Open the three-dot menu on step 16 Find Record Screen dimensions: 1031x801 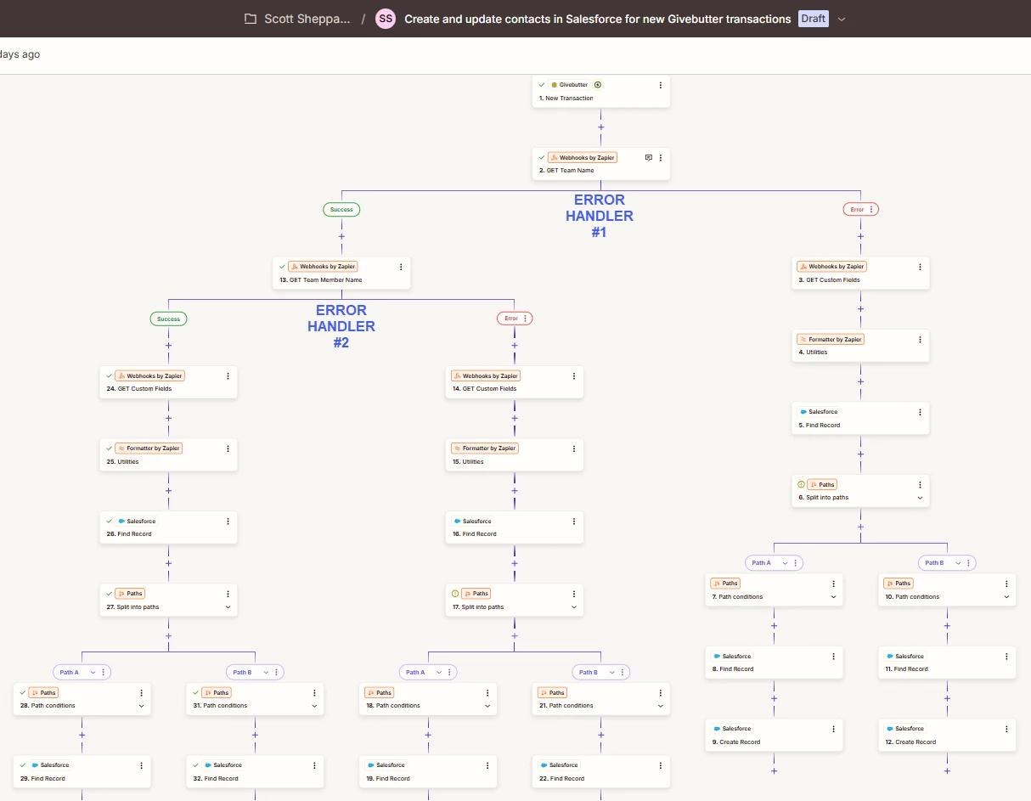point(574,522)
